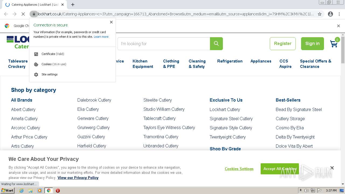This screenshot has height=194, width=345.
Task: Open Cutlery Storage link
Action: pyautogui.click(x=290, y=119)
